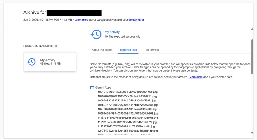
Task: Click the '49 files exported successfully' status text
Action: 122,37
